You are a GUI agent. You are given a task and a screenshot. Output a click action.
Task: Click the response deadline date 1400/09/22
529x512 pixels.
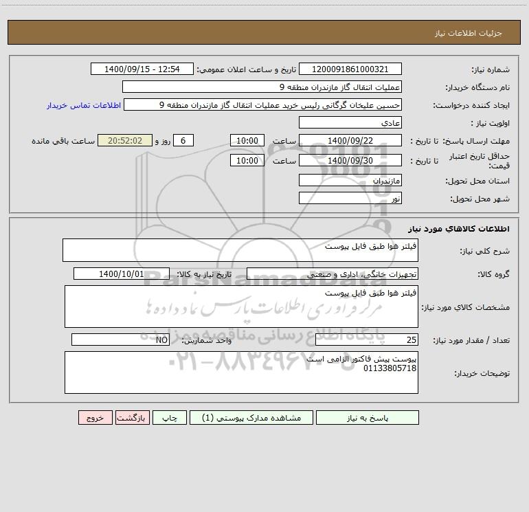click(x=350, y=140)
